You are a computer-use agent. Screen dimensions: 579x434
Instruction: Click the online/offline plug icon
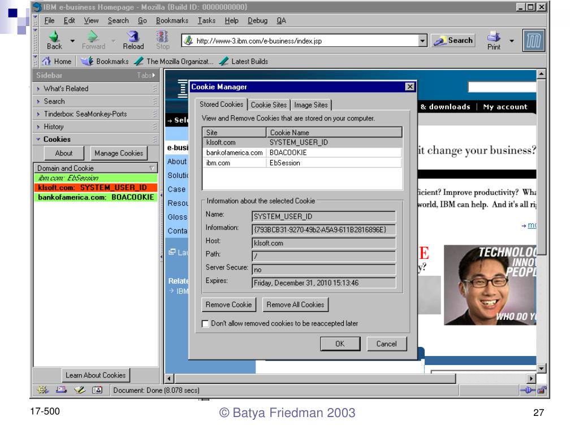pyautogui.click(x=528, y=390)
